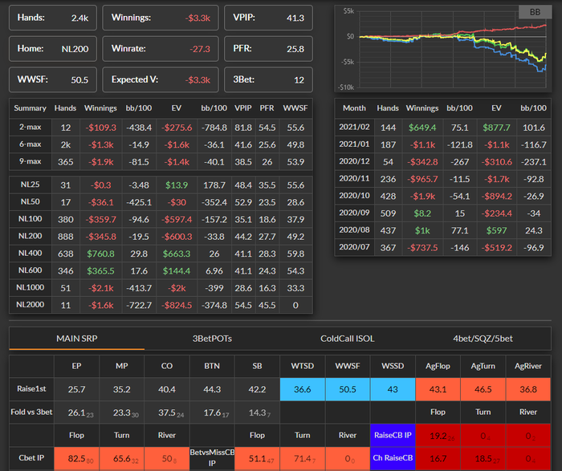Select the 2020/12 month row
The width and height of the screenshot is (562, 471).
coord(442,162)
